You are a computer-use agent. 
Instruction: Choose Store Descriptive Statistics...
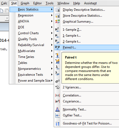(x=87, y=16)
